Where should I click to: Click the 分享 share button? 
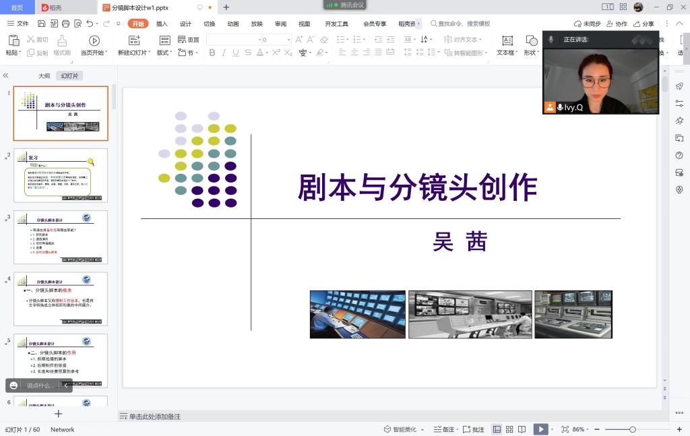pyautogui.click(x=643, y=24)
